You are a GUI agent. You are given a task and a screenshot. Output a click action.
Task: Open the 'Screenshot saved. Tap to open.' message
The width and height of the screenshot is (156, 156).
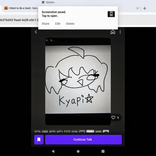(54, 14)
